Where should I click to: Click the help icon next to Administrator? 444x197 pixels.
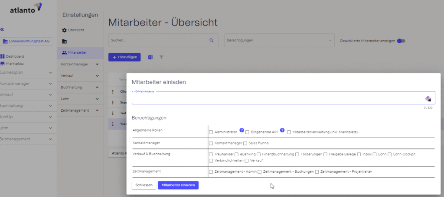(x=242, y=130)
